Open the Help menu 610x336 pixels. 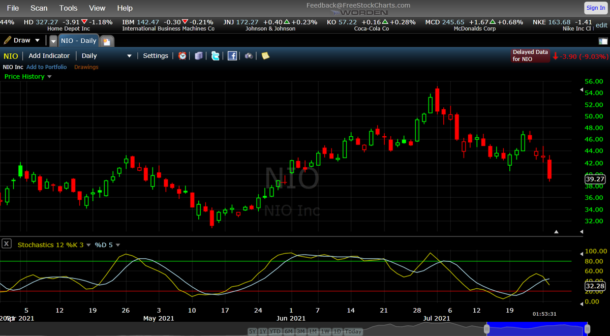click(125, 8)
